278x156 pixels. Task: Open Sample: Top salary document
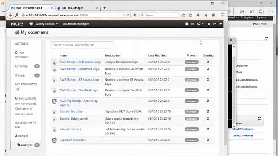[x=71, y=111]
